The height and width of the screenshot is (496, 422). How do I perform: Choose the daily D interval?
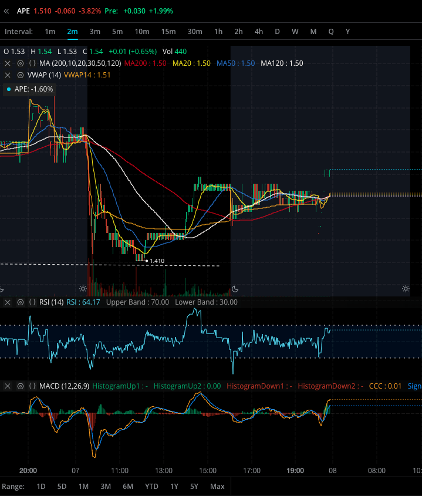click(277, 32)
